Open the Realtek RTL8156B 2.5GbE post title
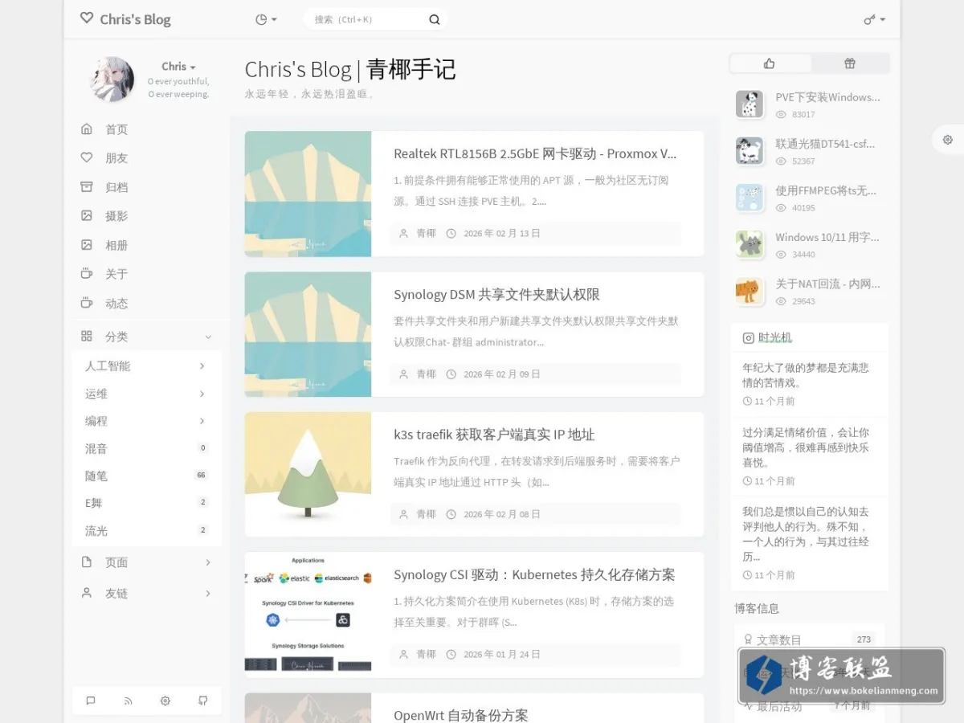The image size is (964, 723). [535, 153]
